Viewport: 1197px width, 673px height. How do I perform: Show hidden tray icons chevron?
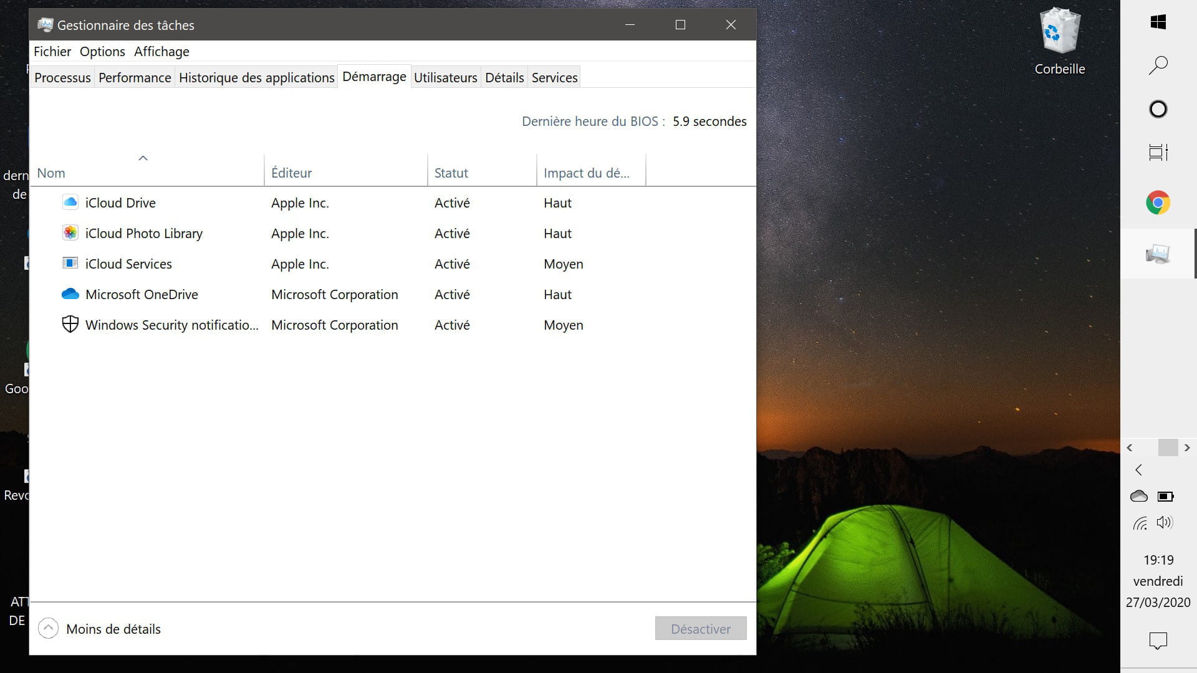[x=1138, y=470]
